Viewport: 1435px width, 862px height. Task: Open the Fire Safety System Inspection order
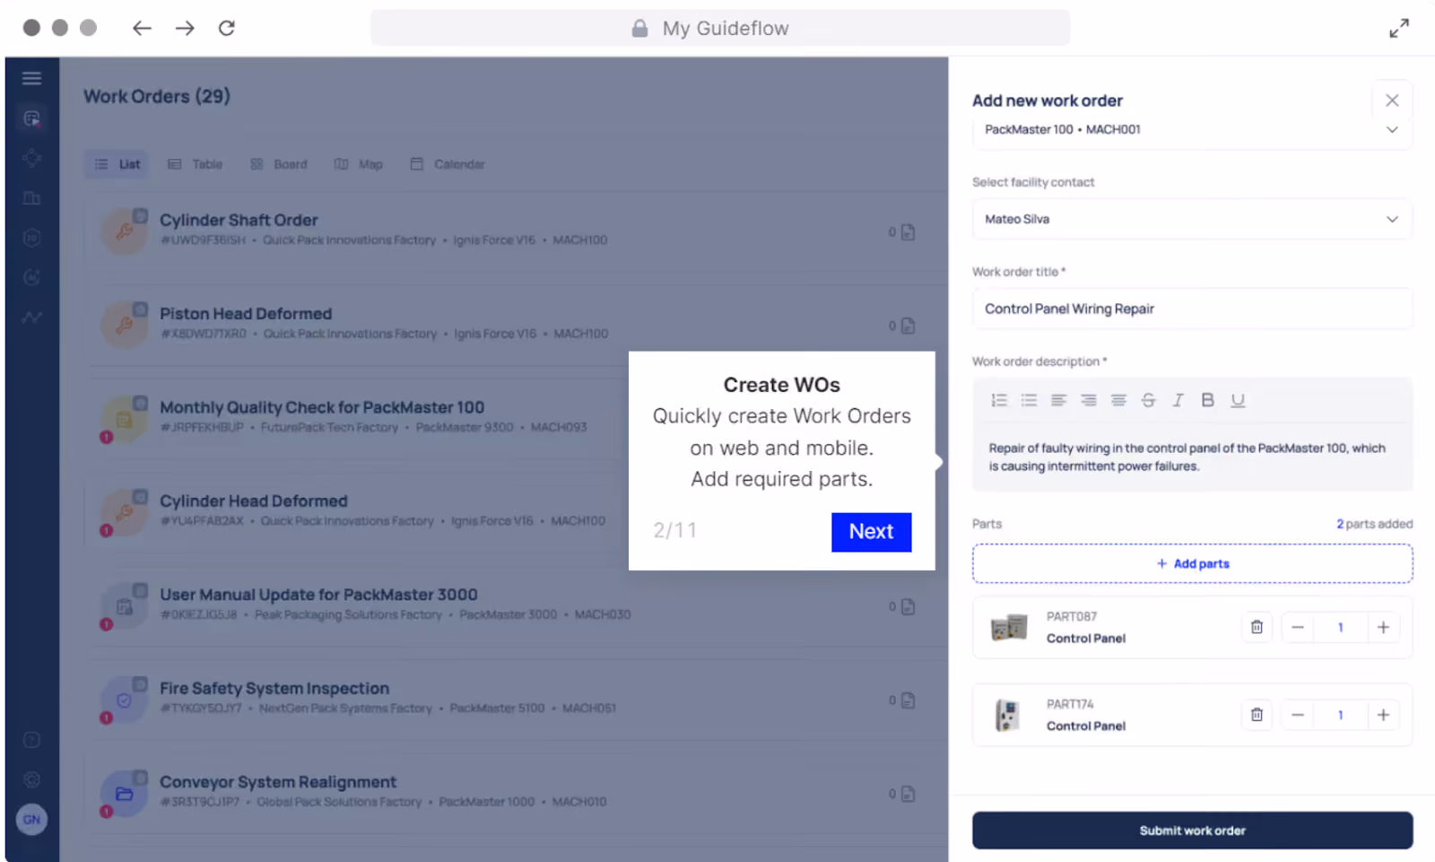[x=274, y=688]
